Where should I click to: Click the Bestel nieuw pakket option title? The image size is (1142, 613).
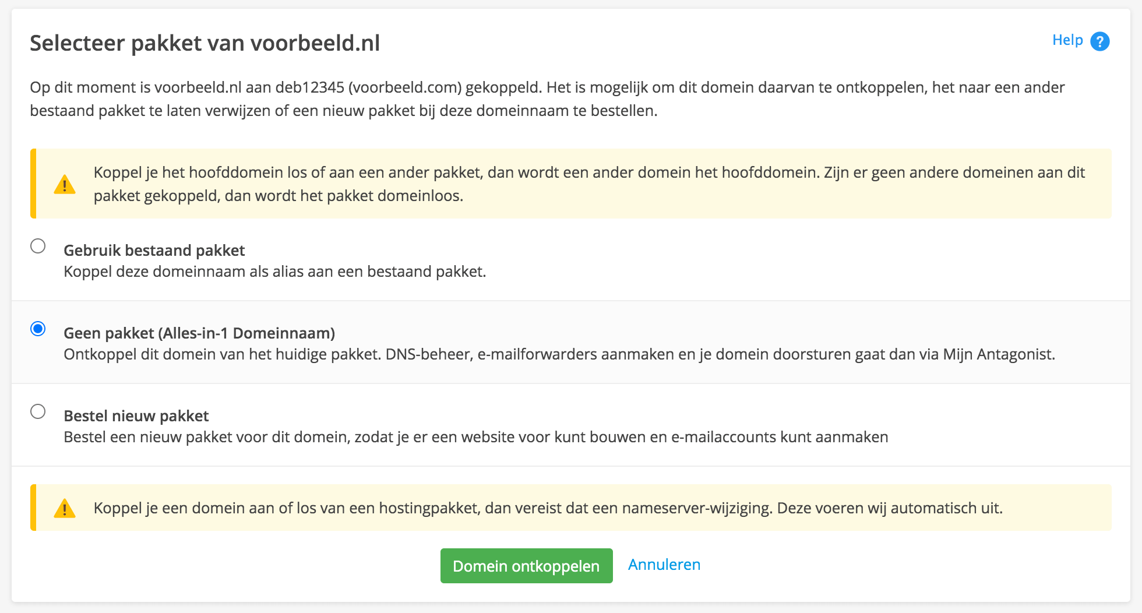click(136, 416)
